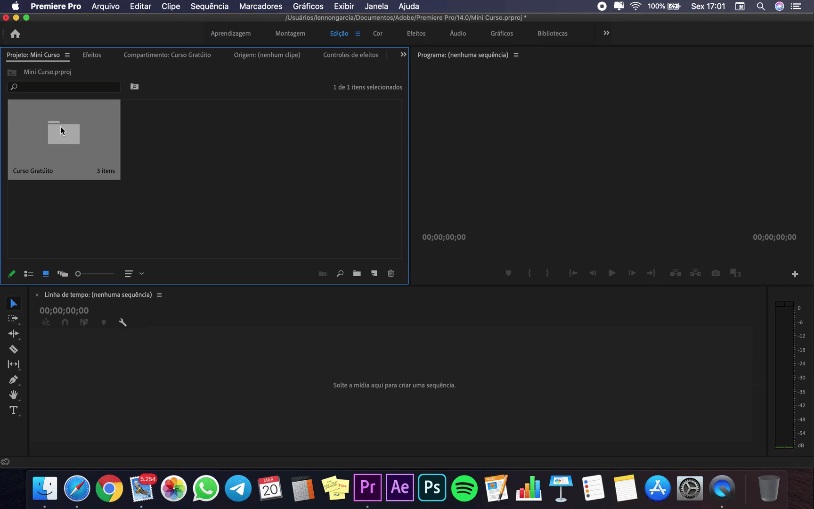This screenshot has height=509, width=814.
Task: Click the New Bin folder icon
Action: (x=357, y=273)
